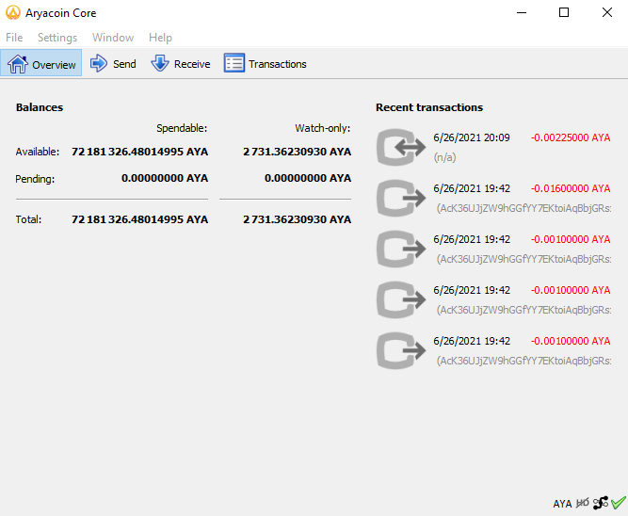Select the -0.00225000 AYA amount
The width and height of the screenshot is (628, 516).
click(571, 137)
